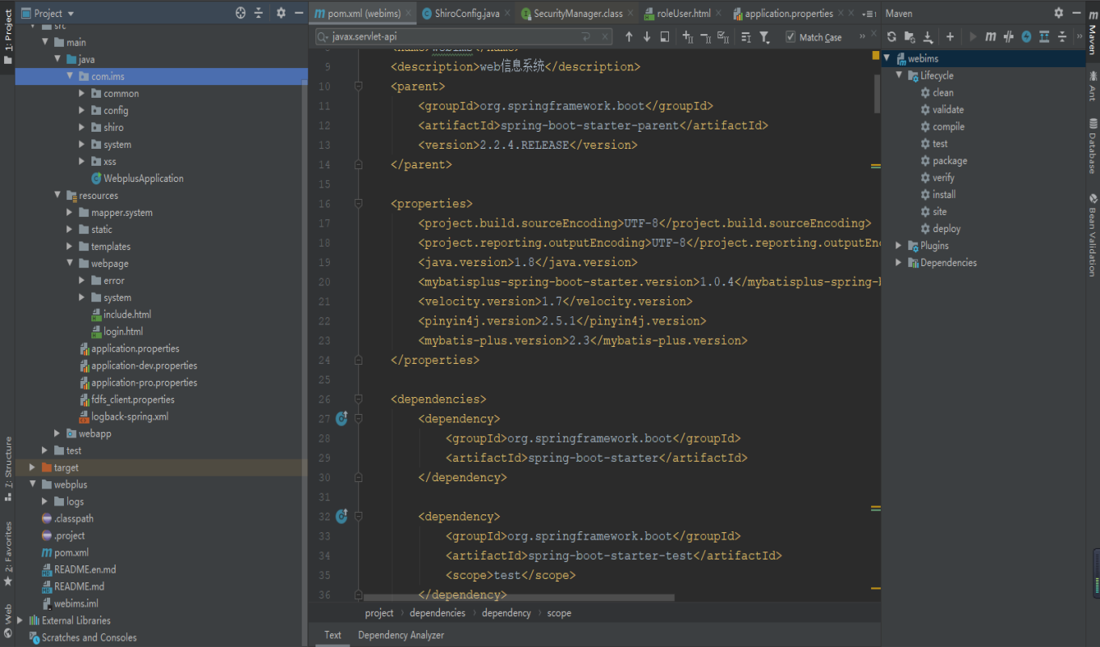Click Locate/Scroll from Source target icon
This screenshot has width=1100, height=647.
pyautogui.click(x=240, y=13)
